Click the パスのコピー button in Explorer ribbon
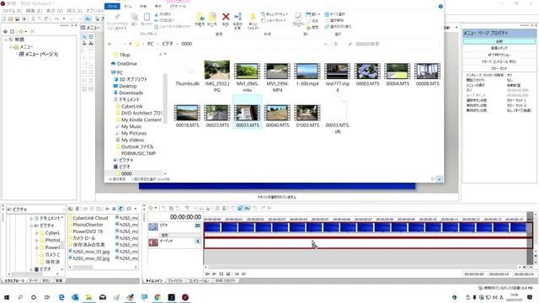 click(164, 20)
